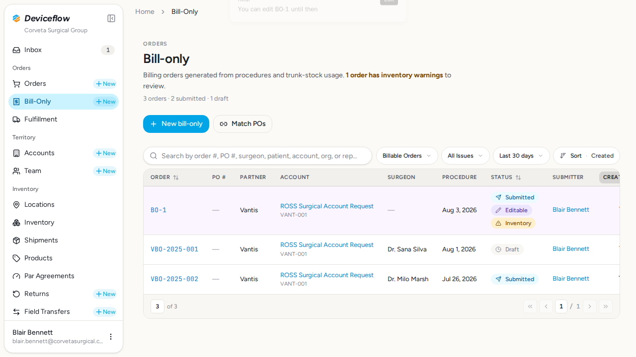Open the Billable Orders dropdown
Image resolution: width=636 pixels, height=357 pixels.
coord(407,156)
